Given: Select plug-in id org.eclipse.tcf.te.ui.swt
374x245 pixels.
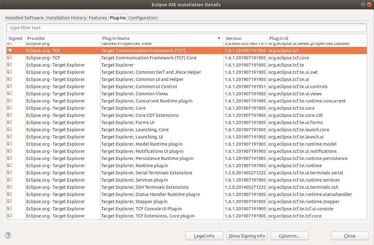Looking at the screenshot, I should click(293, 72).
